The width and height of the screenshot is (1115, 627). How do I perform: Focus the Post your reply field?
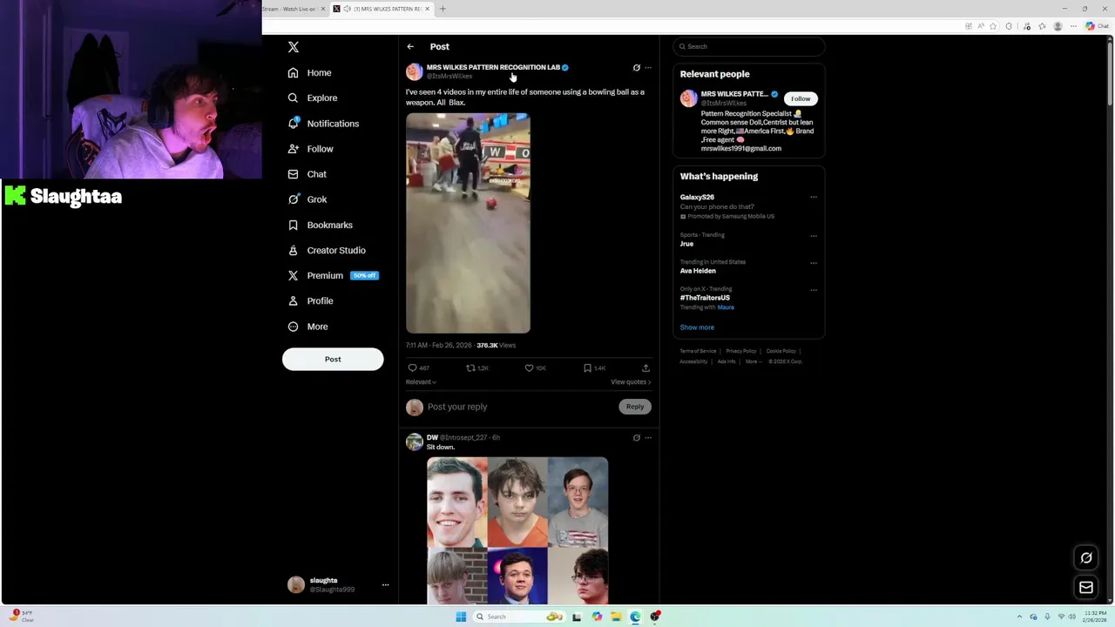(x=521, y=407)
